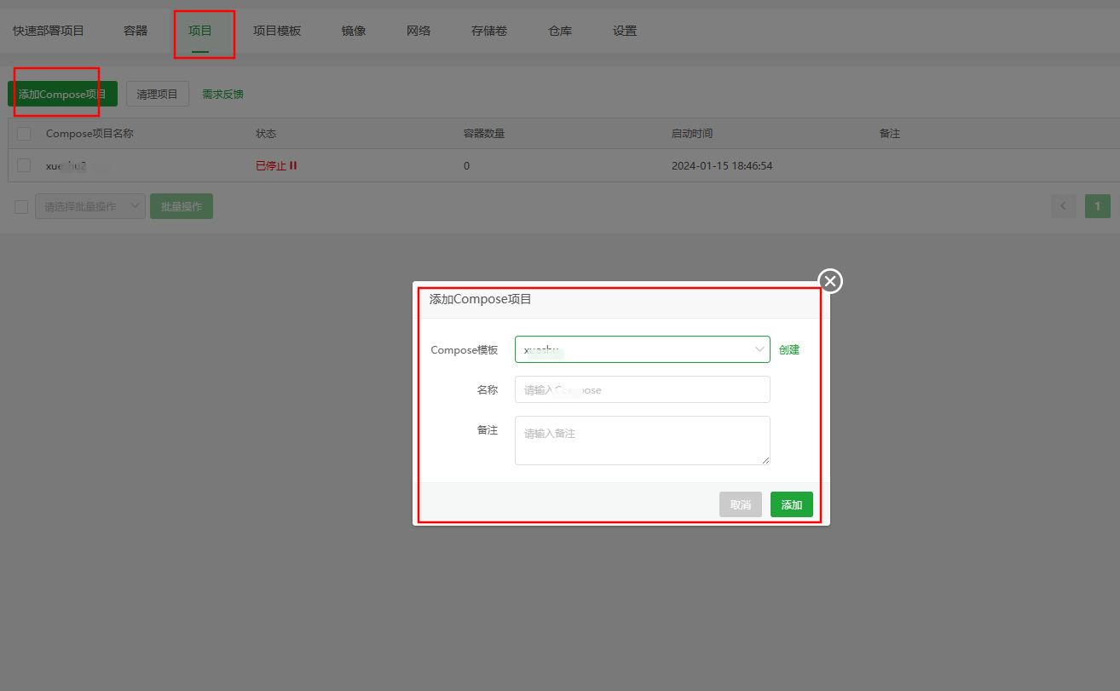Switch to the 容器 tab
This screenshot has height=691, width=1120.
click(x=136, y=31)
